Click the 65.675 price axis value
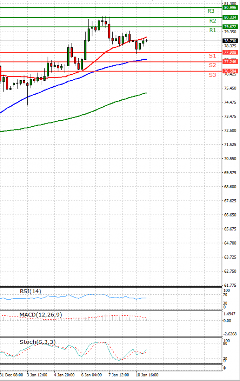Viewport: 240px width, 381px height. coord(230,229)
